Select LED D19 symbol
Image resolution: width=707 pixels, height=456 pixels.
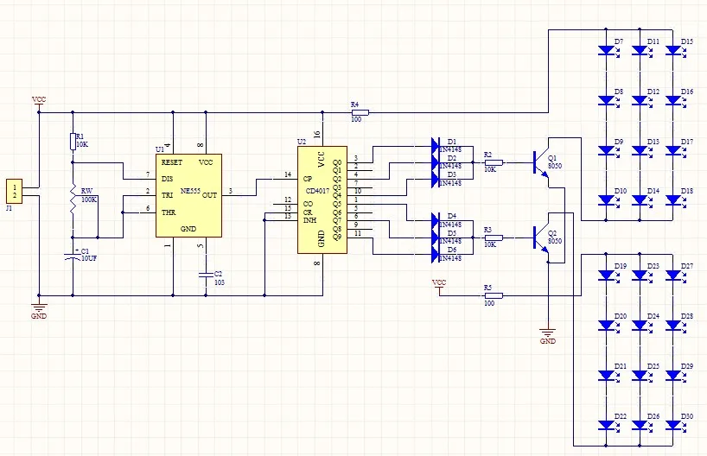coord(606,275)
